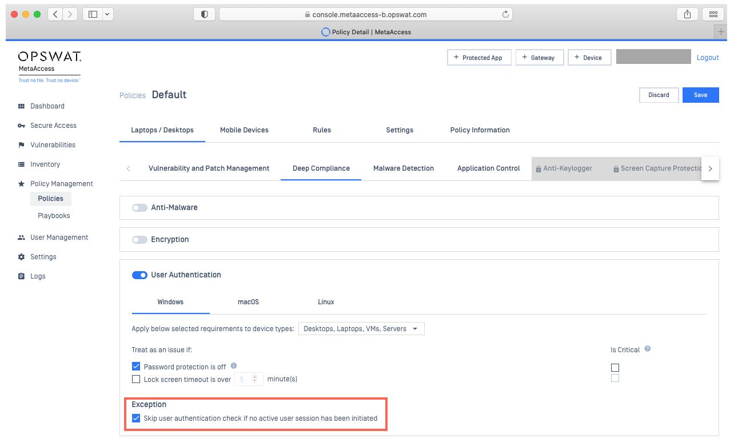Image resolution: width=730 pixels, height=447 pixels.
Task: Disable the User Authentication toggle
Action: coord(139,275)
